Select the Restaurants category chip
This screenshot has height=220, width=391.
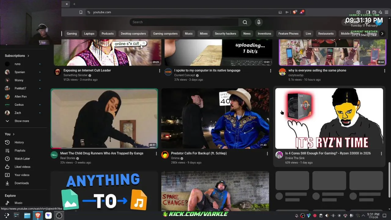click(326, 34)
